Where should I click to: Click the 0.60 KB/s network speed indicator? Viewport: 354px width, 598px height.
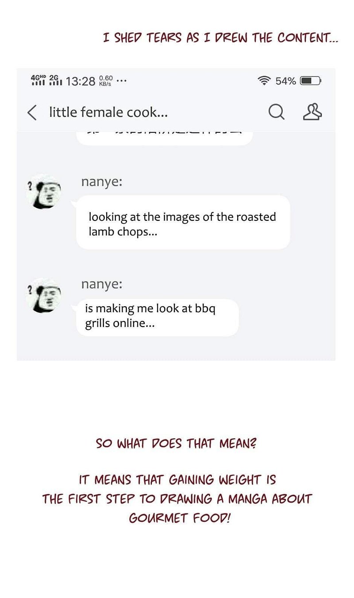tap(106, 81)
